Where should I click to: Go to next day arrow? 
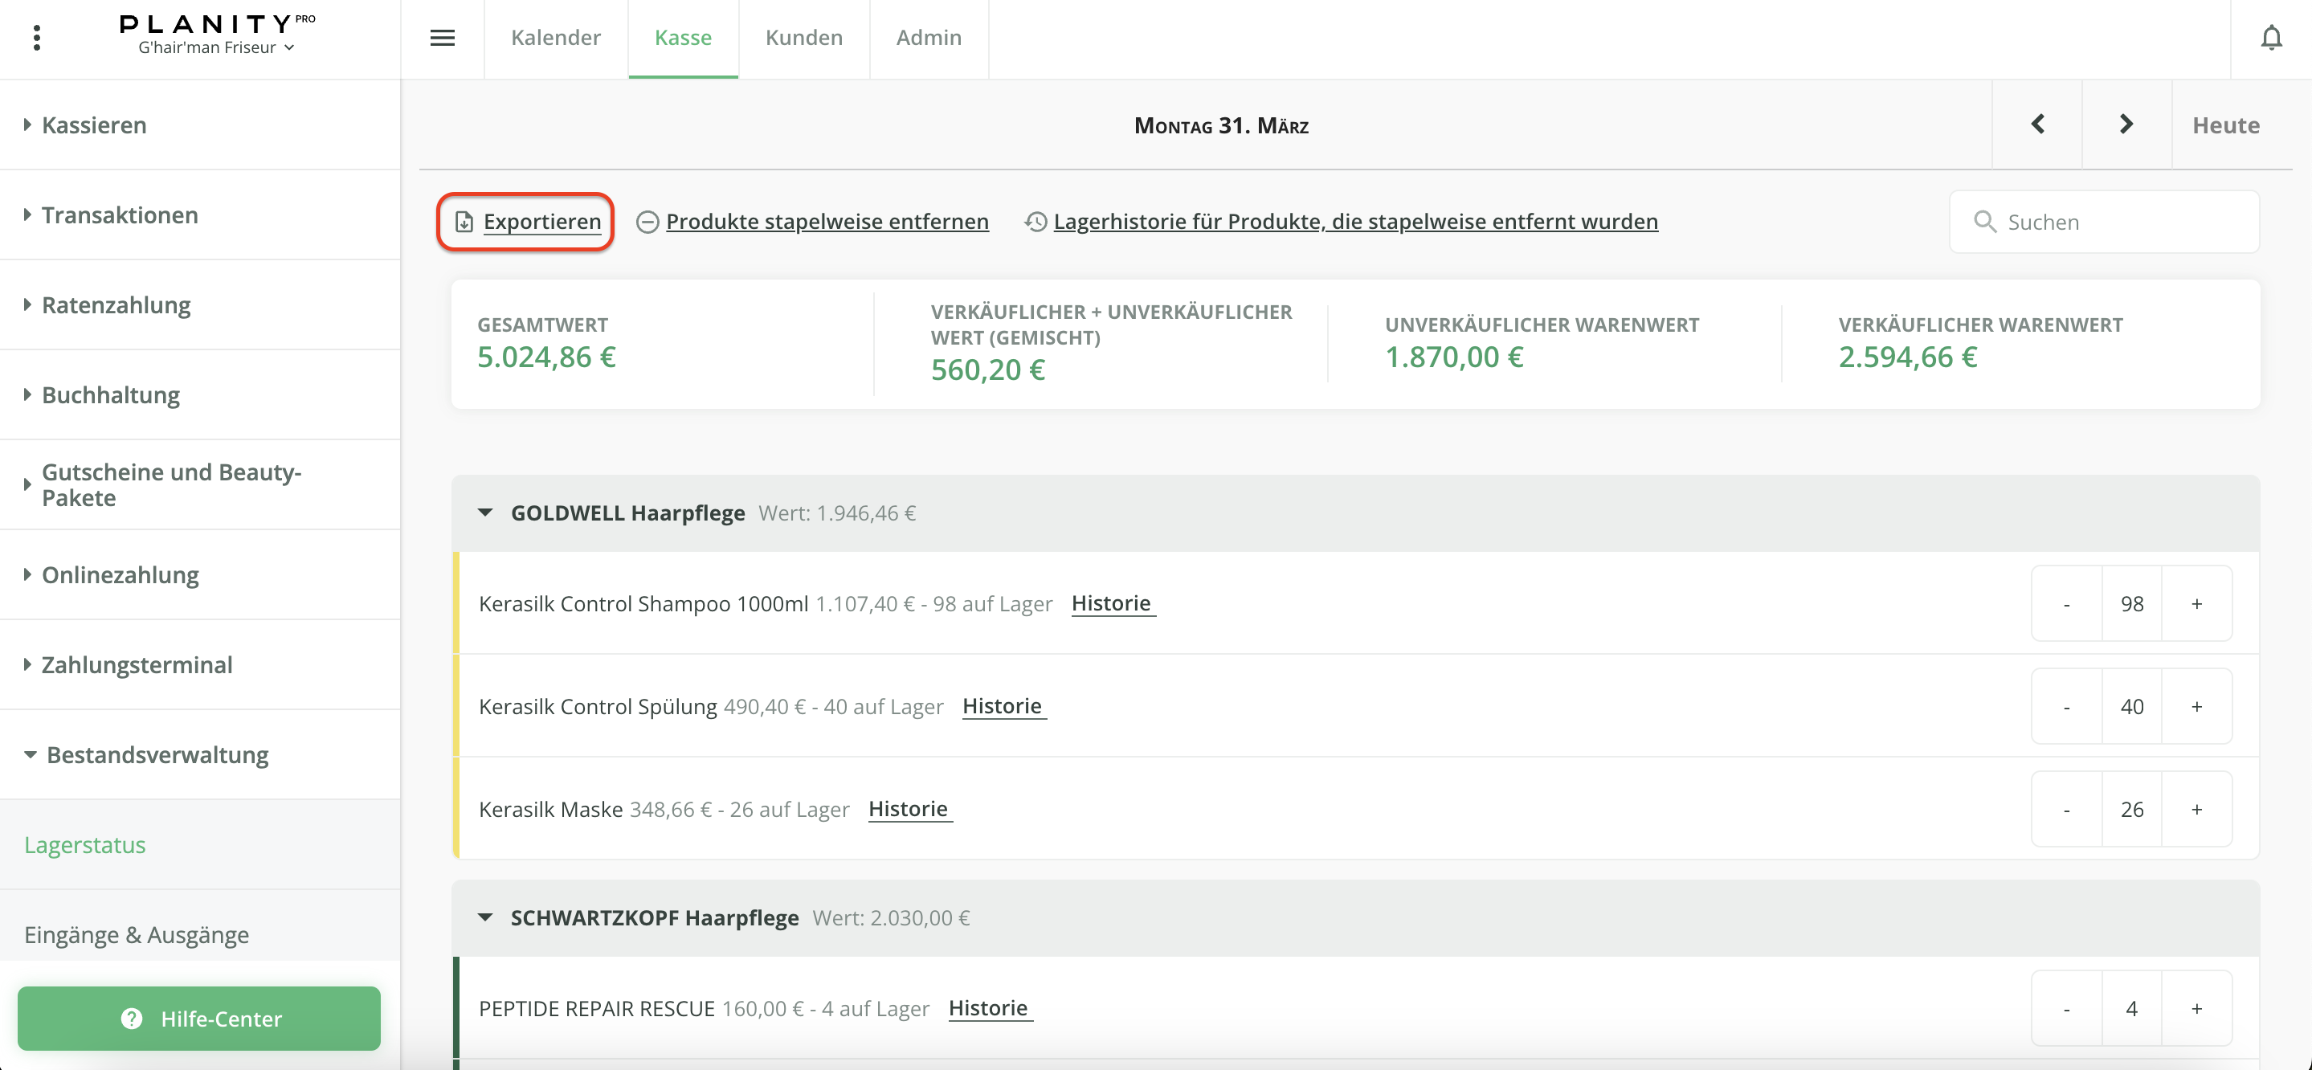(x=2126, y=124)
